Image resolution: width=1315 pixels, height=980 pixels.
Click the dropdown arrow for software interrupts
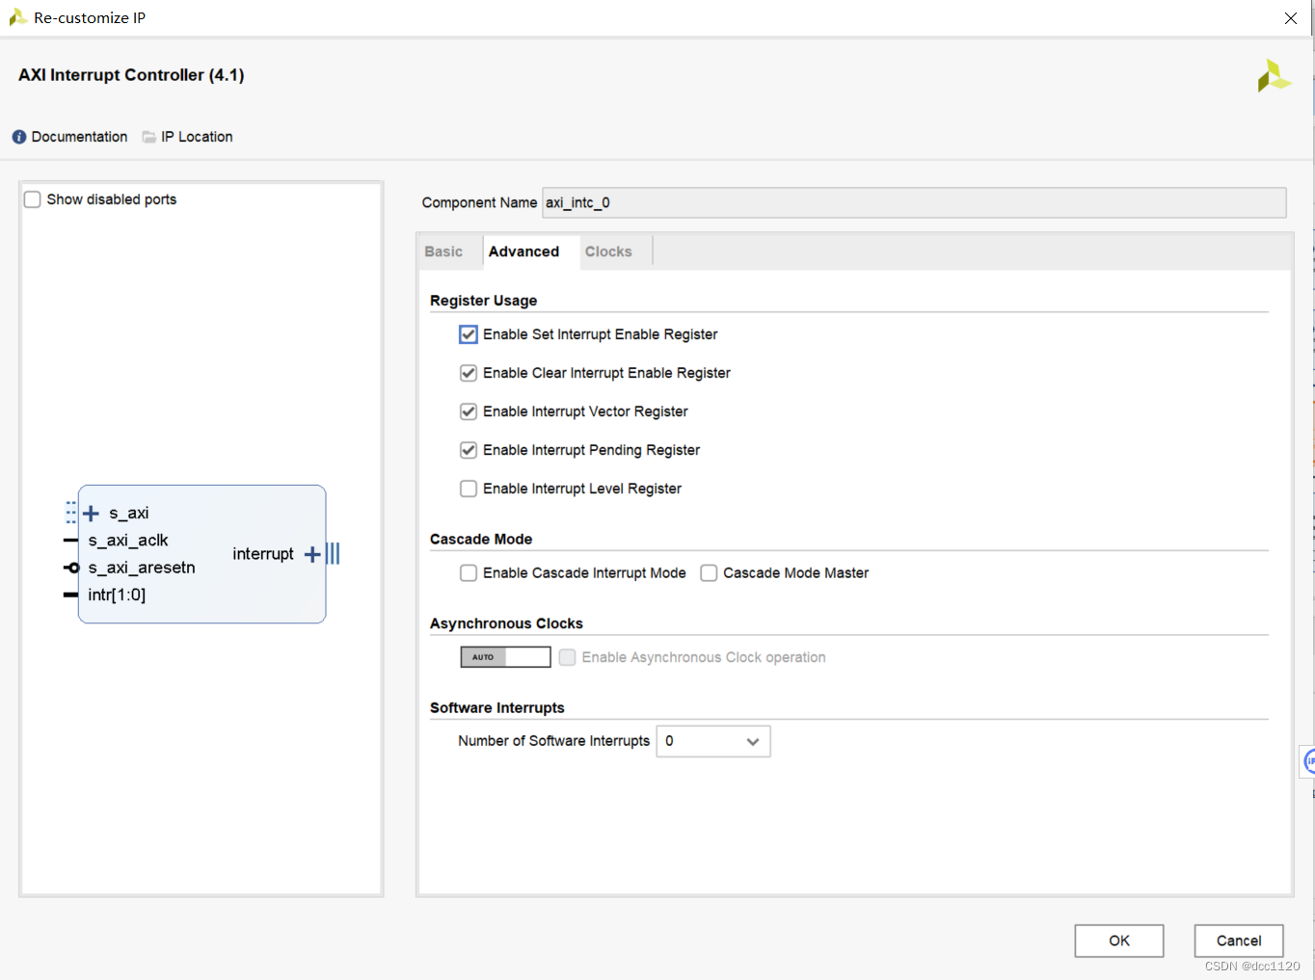coord(753,741)
